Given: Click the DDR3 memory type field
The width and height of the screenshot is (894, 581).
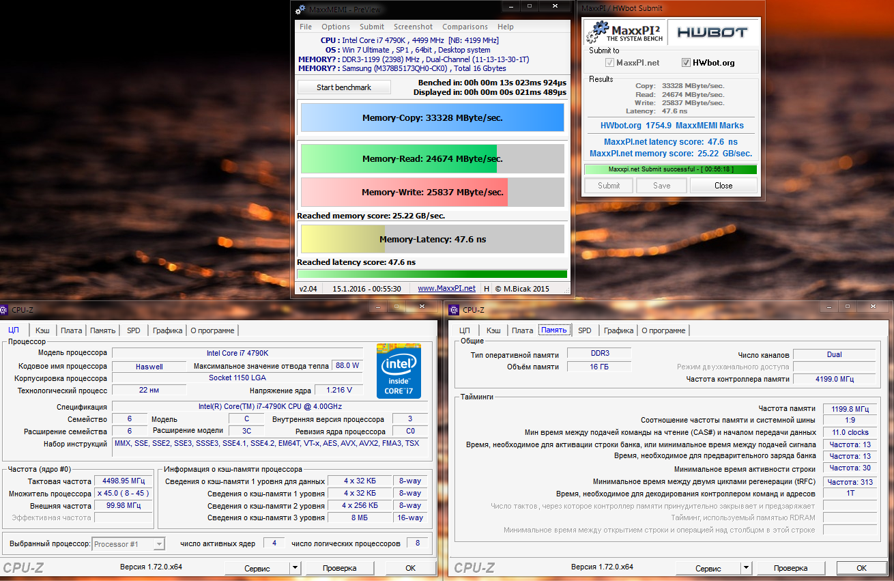Looking at the screenshot, I should click(600, 354).
